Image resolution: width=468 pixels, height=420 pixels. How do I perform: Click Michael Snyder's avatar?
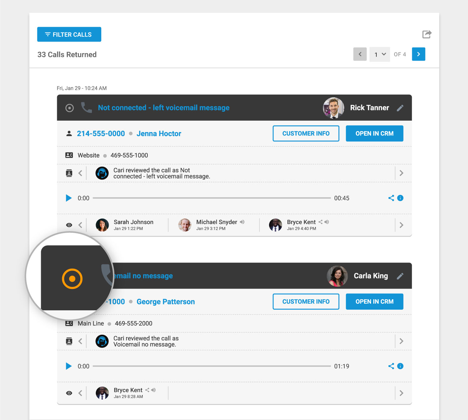point(185,225)
